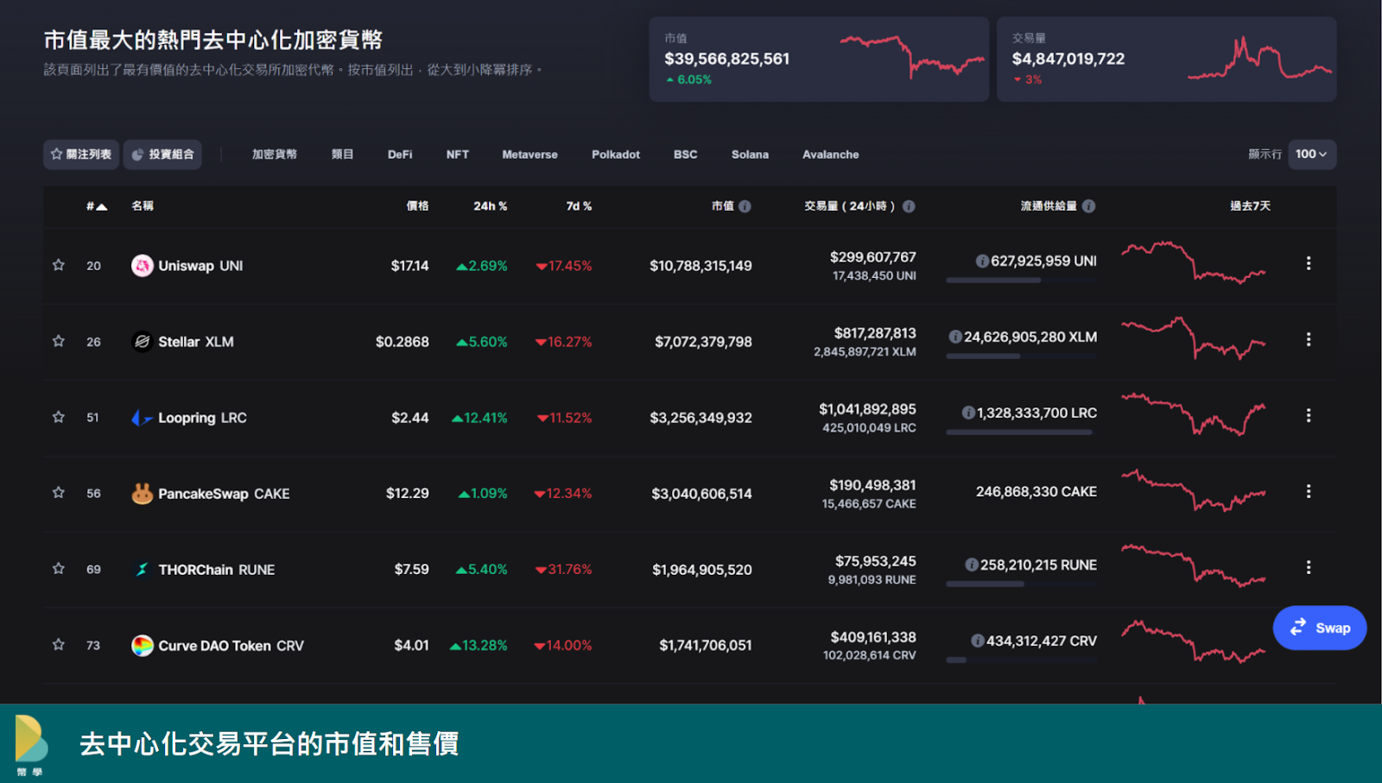Viewport: 1382px width, 783px height.
Task: Open Loopring LRC coin page link
Action: 202,418
